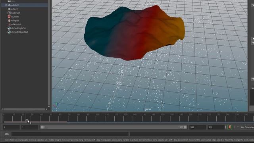Click the outliner scroll left arrow
Image resolution: width=254 pixels, height=143 pixels.
[x=2, y=109]
